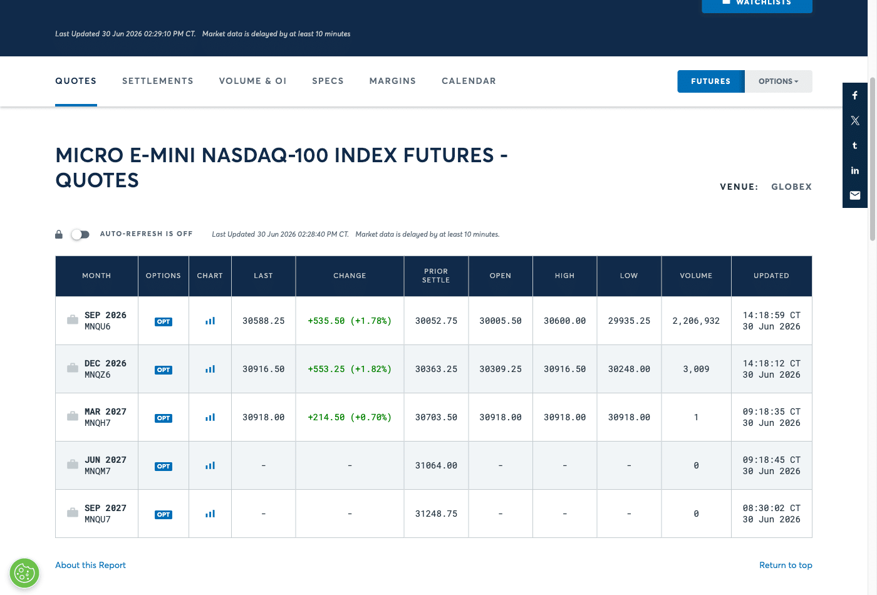This screenshot has height=595, width=877.
Task: Open cookie settings icon
Action: tap(24, 573)
